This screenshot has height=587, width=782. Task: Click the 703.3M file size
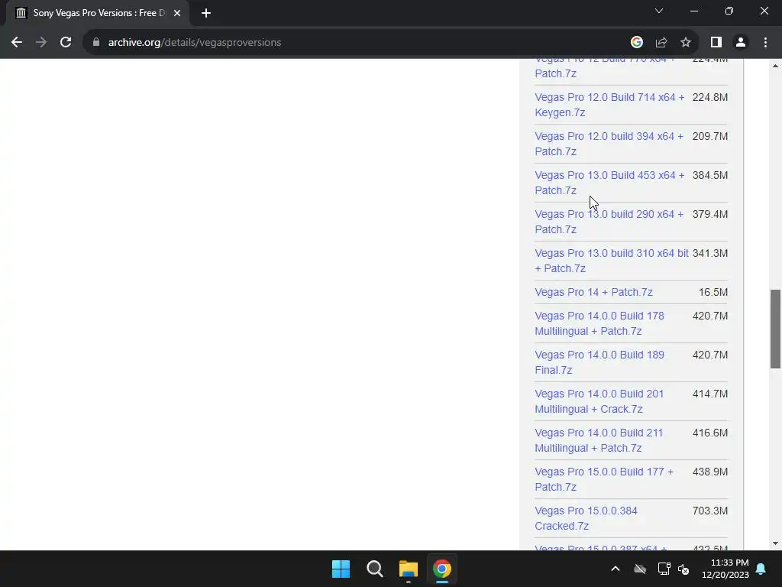pyautogui.click(x=709, y=511)
